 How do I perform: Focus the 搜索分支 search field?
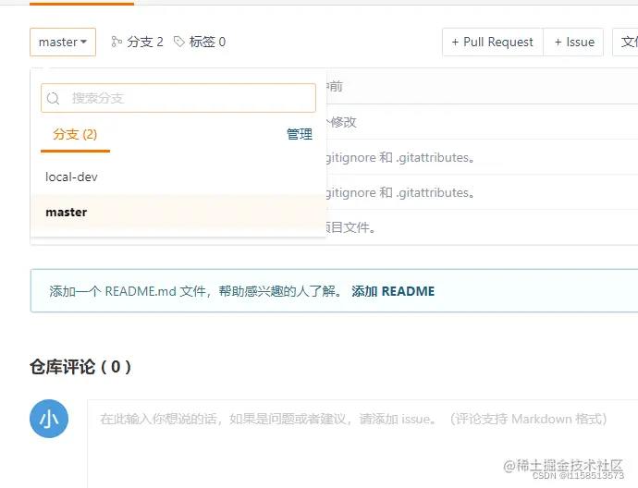point(178,98)
